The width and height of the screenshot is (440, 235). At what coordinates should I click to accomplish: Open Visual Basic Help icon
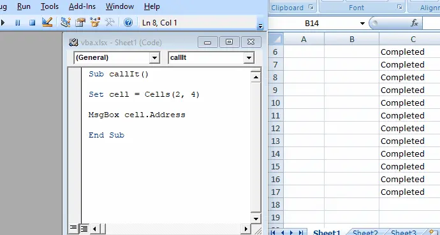tap(128, 22)
